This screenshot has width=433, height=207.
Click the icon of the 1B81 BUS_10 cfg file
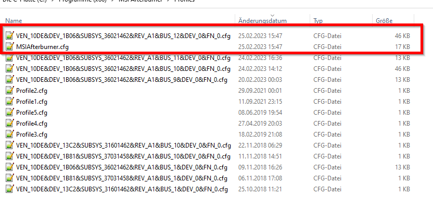[10, 156]
